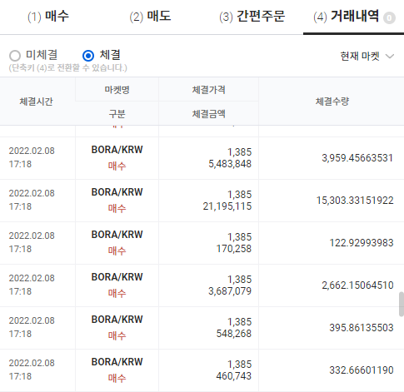Open the 현재 마켓 dropdown
The image size is (404, 392).
click(367, 57)
